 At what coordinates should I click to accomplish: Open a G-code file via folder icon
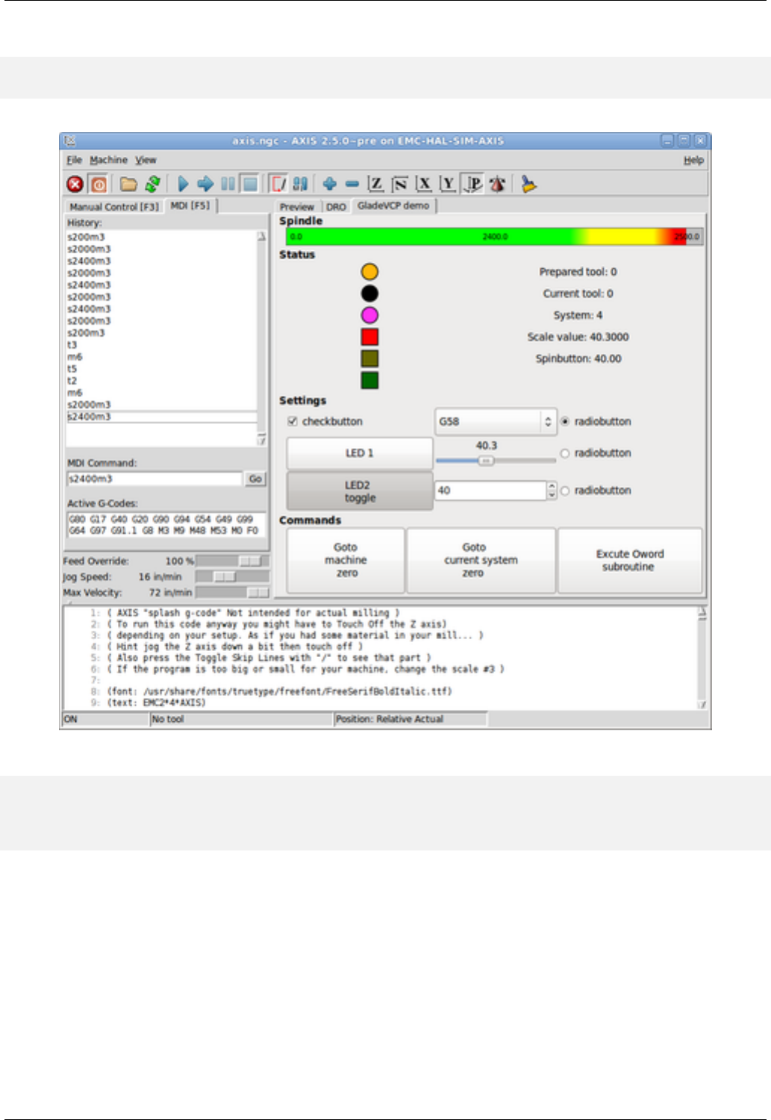click(x=129, y=184)
